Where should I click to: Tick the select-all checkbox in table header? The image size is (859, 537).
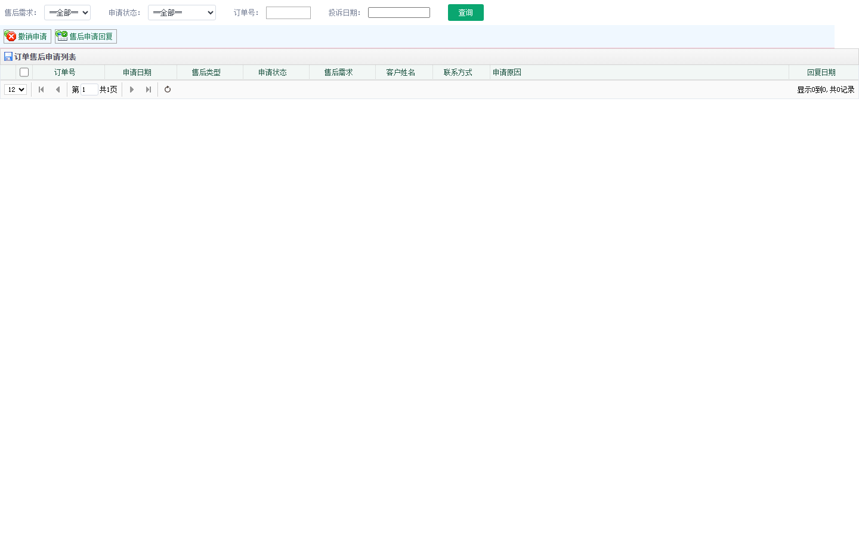click(x=24, y=72)
